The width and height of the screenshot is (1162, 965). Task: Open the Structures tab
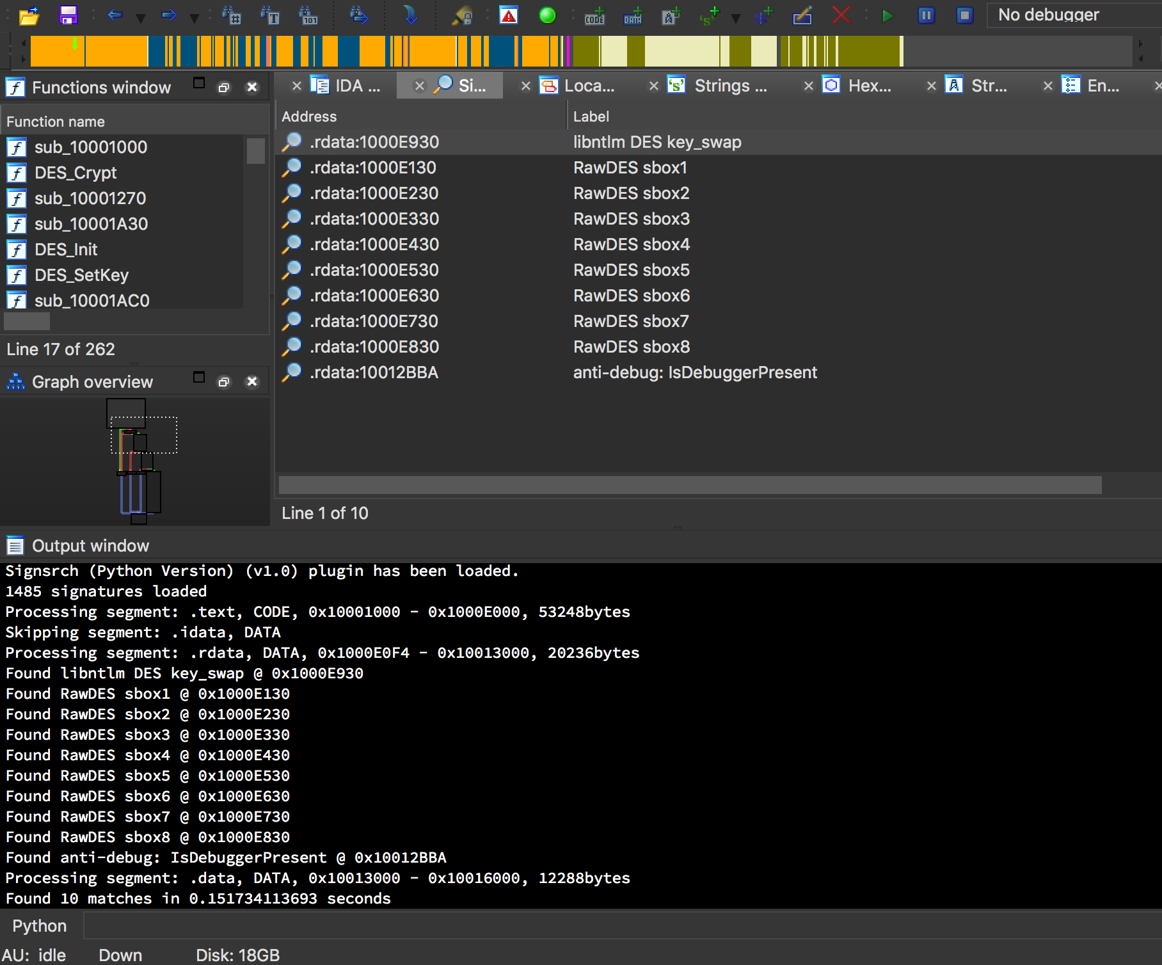point(976,86)
